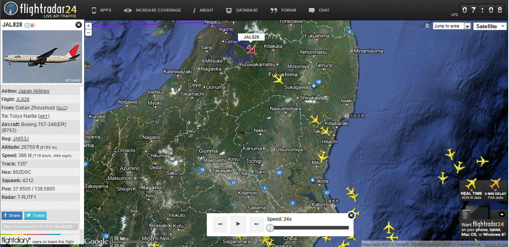Open the DLC airport link
The width and height of the screenshot is (509, 247).
click(x=62, y=108)
